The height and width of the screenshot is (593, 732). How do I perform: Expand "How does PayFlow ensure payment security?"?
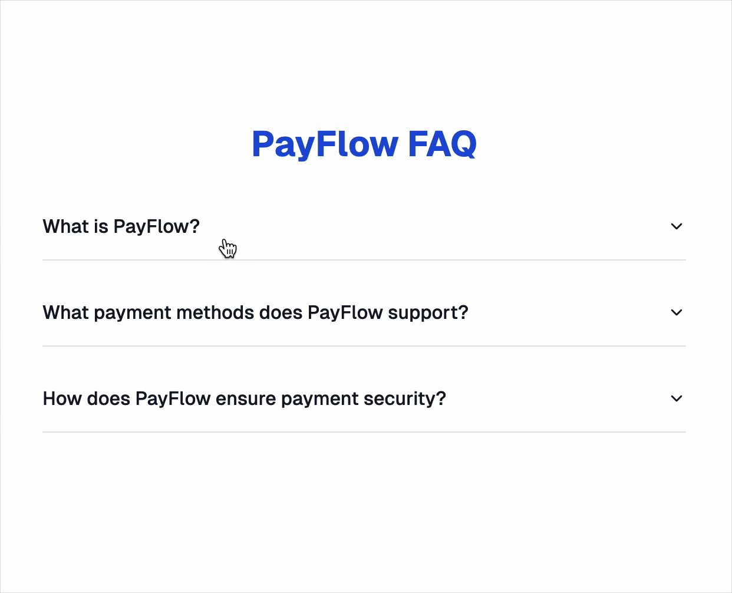(364, 398)
